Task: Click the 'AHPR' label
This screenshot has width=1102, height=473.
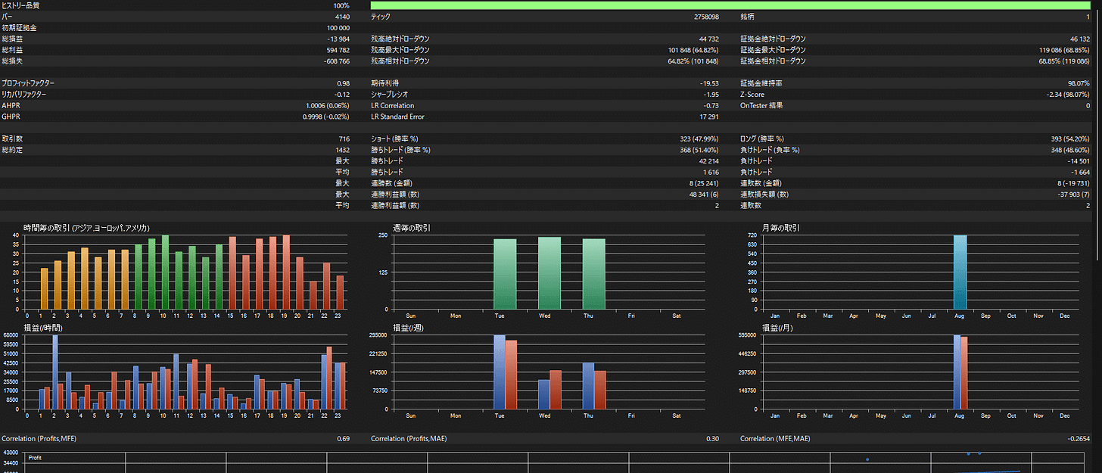Action: tap(11, 106)
